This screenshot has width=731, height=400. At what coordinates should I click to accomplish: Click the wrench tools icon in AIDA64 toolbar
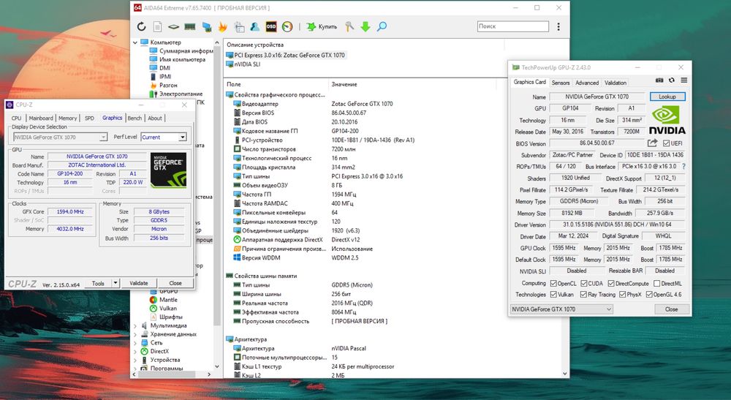pyautogui.click(x=349, y=26)
